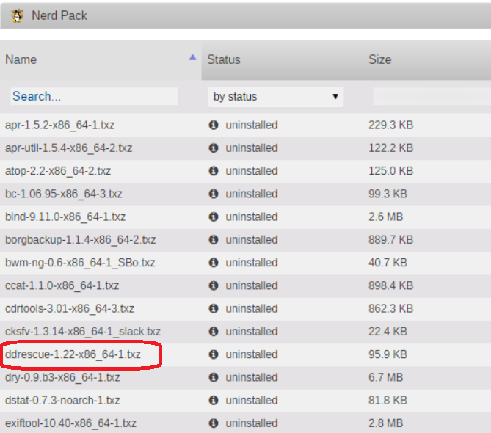Select ccat-1.1.0-x86_64-1.txz package name
491x433 pixels.
click(62, 285)
